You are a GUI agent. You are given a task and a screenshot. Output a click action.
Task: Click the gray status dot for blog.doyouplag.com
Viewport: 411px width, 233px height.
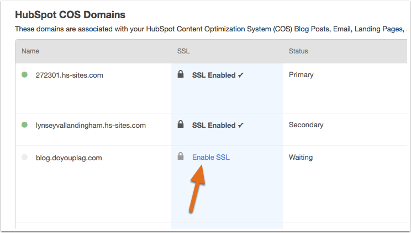coord(24,157)
